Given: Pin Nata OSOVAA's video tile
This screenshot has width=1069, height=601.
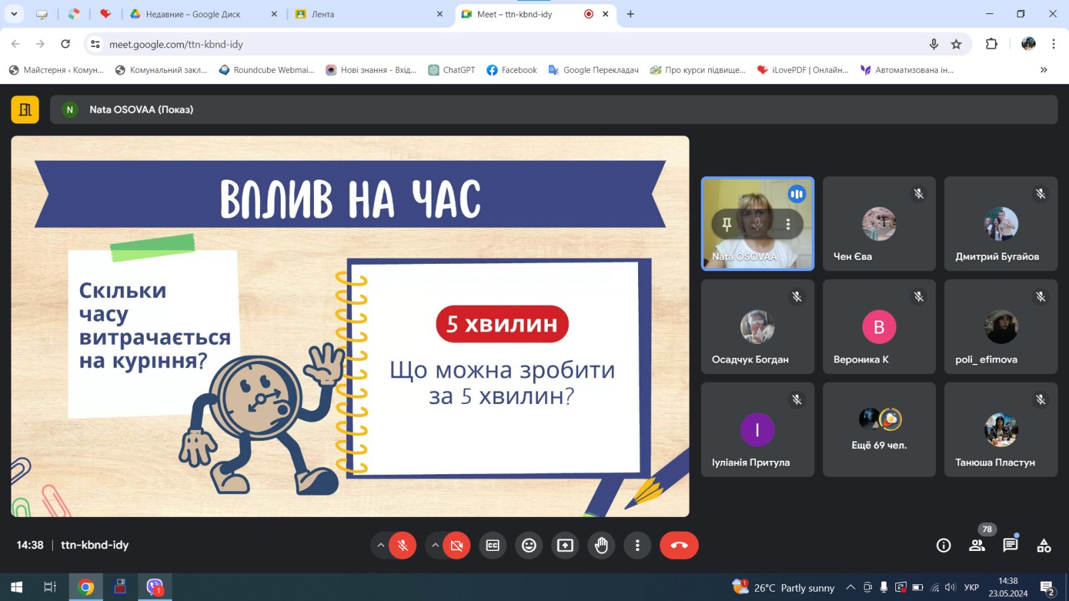Looking at the screenshot, I should click(x=726, y=224).
